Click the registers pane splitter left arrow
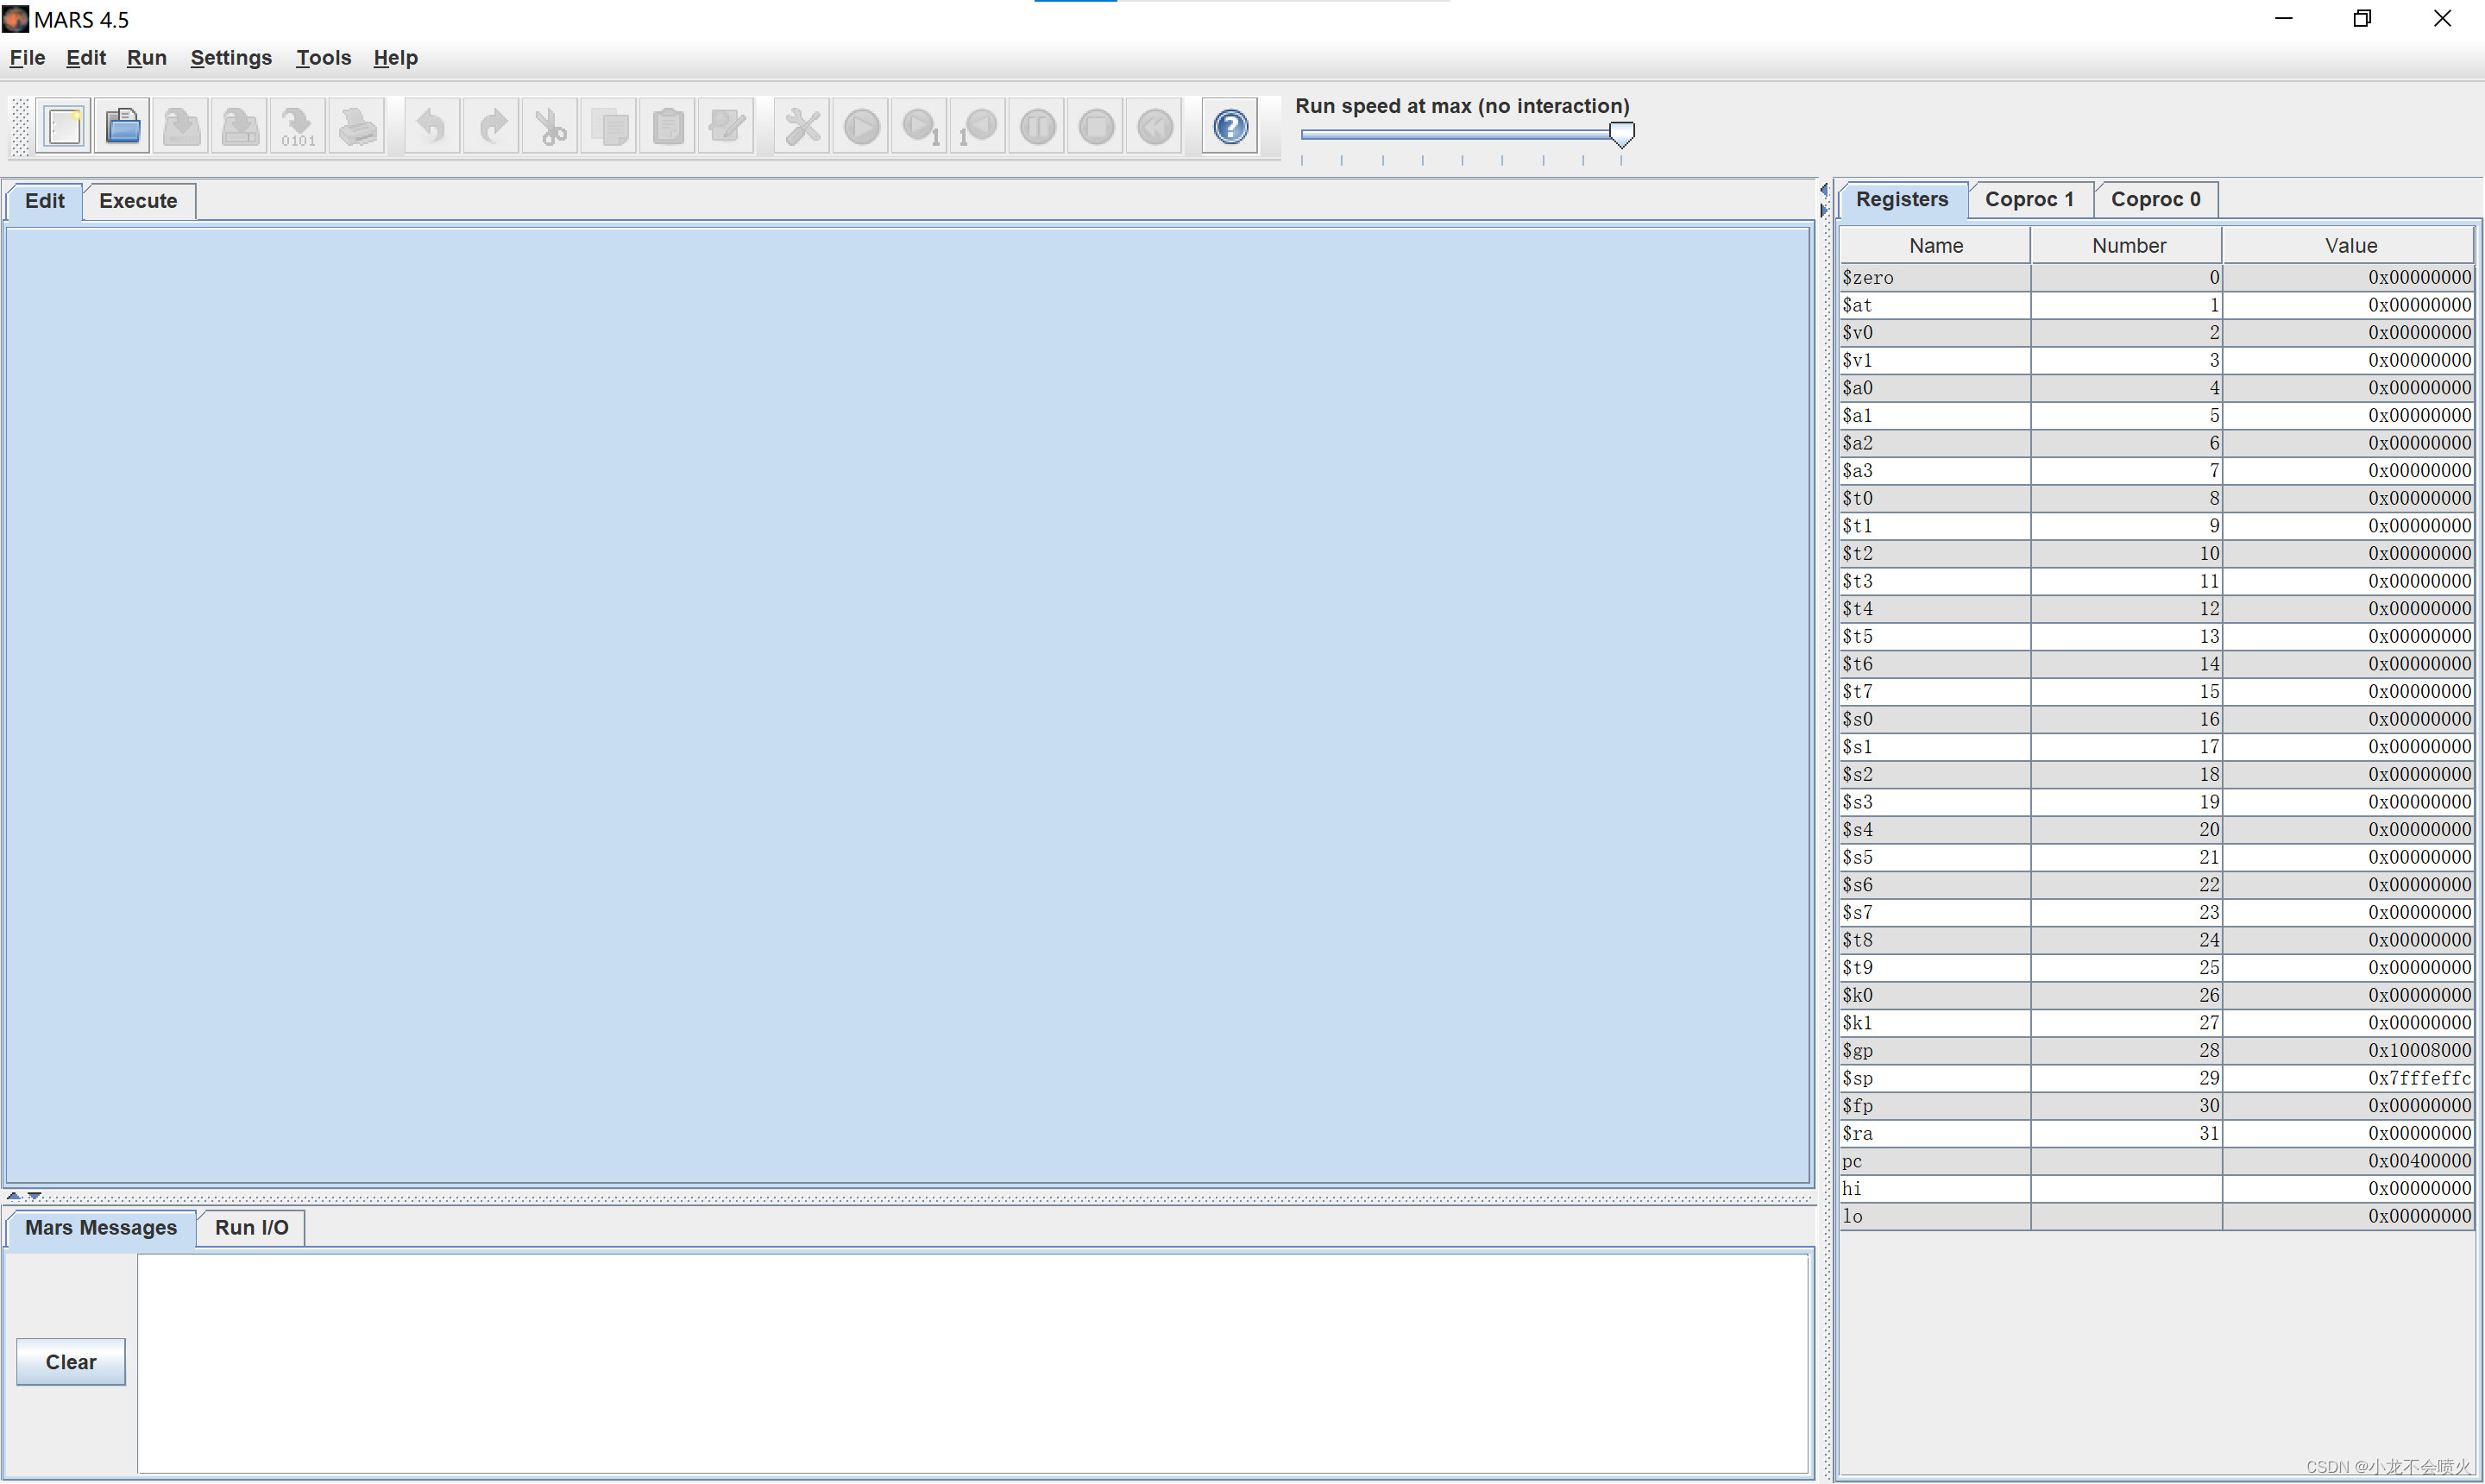Screen dimensions: 2485x1484 [1823, 189]
